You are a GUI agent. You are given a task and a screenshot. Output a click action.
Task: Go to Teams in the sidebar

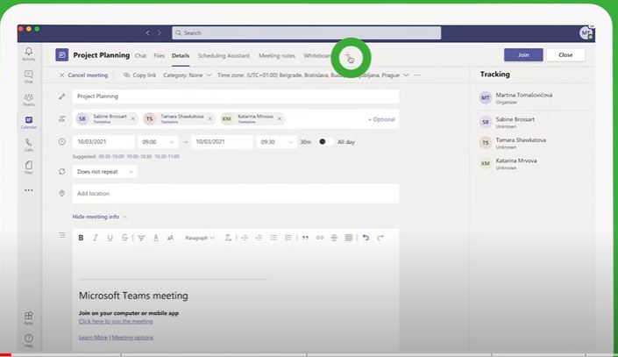coord(29,100)
